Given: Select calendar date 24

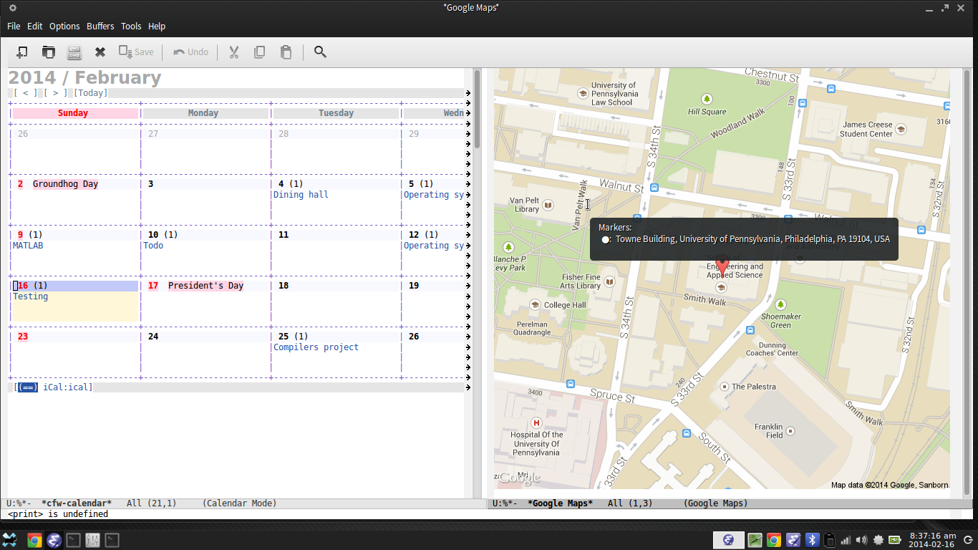Looking at the screenshot, I should 153,337.
